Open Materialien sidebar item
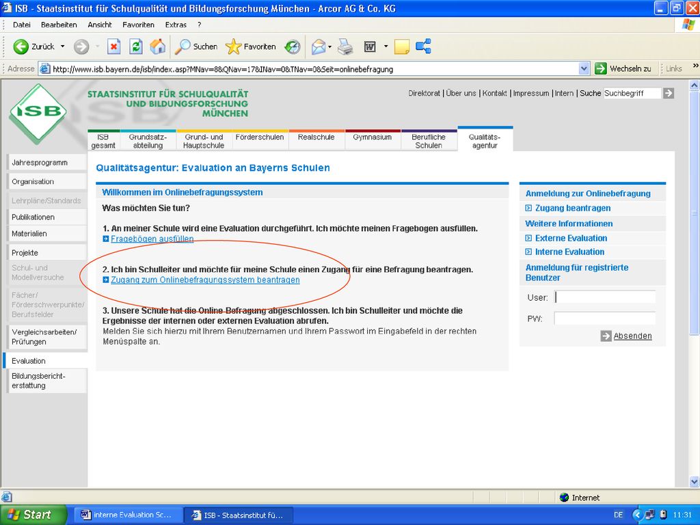 46,234
